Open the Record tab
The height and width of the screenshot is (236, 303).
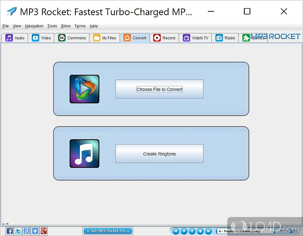coord(164,38)
